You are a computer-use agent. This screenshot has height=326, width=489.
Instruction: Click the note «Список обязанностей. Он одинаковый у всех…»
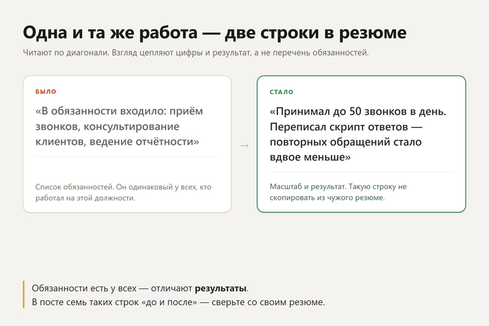click(x=123, y=192)
